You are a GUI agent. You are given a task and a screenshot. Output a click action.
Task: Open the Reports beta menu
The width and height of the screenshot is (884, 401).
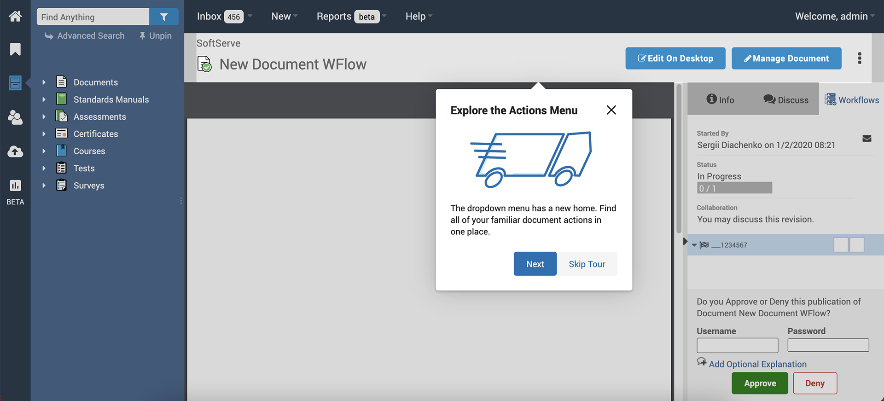click(x=351, y=17)
